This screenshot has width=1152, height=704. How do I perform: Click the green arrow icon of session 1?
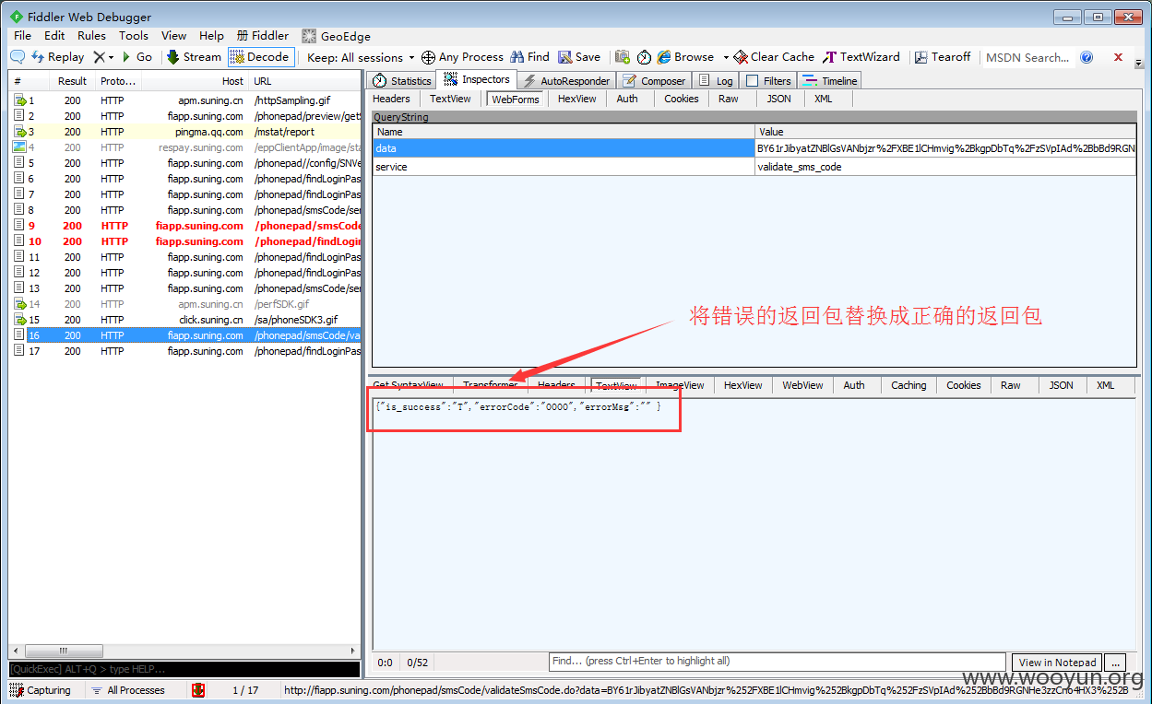tap(19, 100)
